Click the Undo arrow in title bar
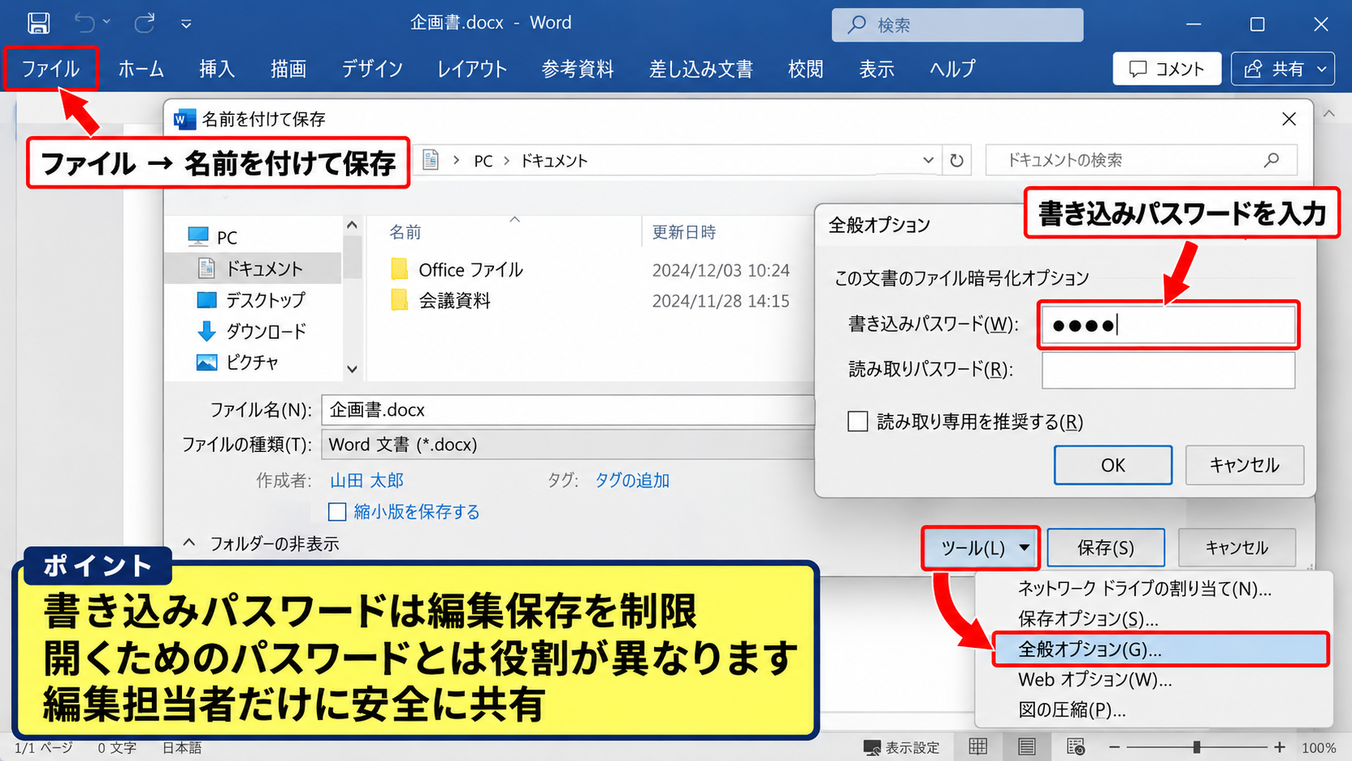Screen dimensions: 1352x761 pyautogui.click(x=85, y=23)
